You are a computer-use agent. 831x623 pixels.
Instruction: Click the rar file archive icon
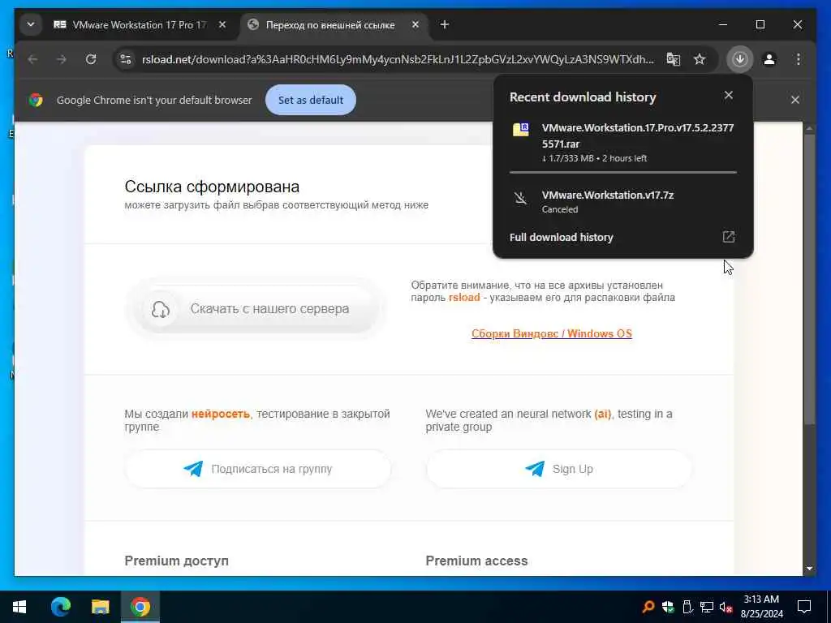(x=521, y=129)
